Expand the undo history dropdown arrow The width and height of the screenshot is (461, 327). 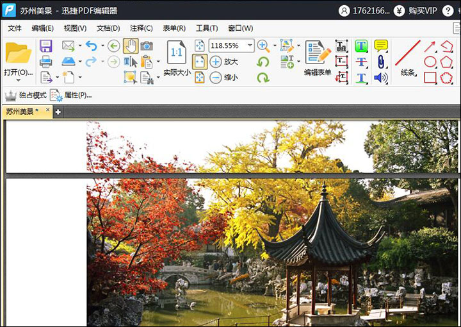click(102, 46)
